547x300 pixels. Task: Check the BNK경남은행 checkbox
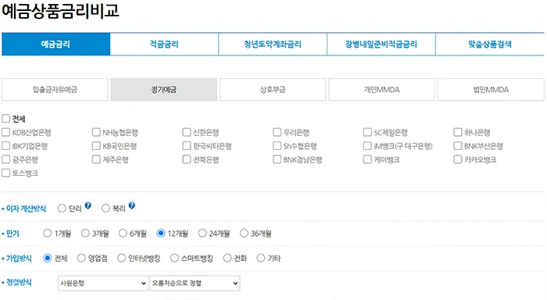pyautogui.click(x=277, y=159)
